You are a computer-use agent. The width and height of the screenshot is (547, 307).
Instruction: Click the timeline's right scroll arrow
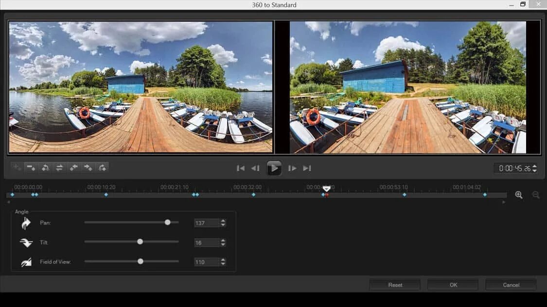coord(504,202)
